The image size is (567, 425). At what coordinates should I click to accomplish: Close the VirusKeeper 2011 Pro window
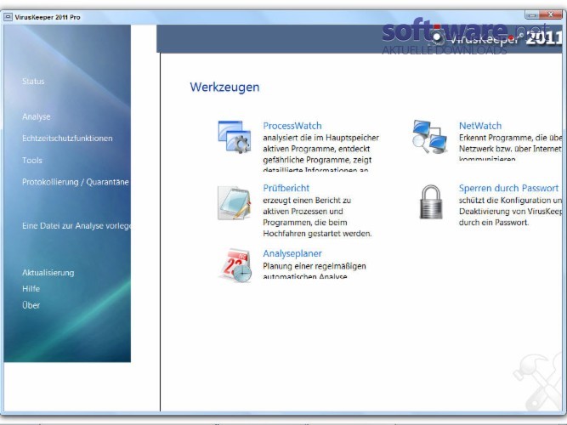[551, 14]
